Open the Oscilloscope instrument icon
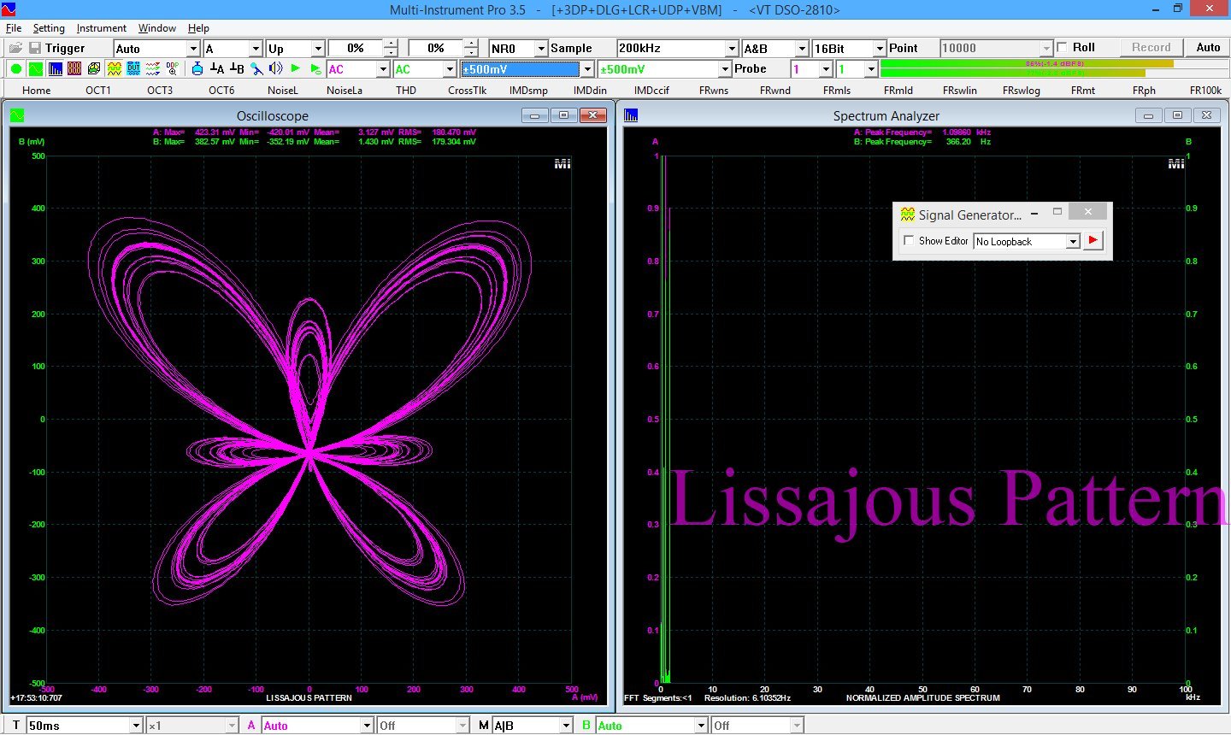The height and width of the screenshot is (735, 1231). point(36,69)
